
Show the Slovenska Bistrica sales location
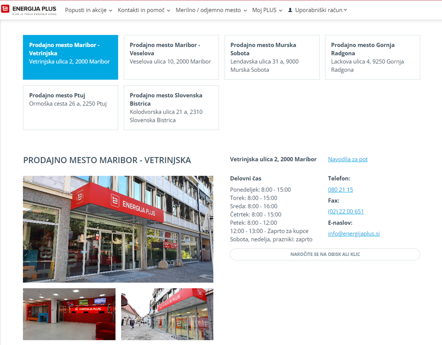[171, 108]
